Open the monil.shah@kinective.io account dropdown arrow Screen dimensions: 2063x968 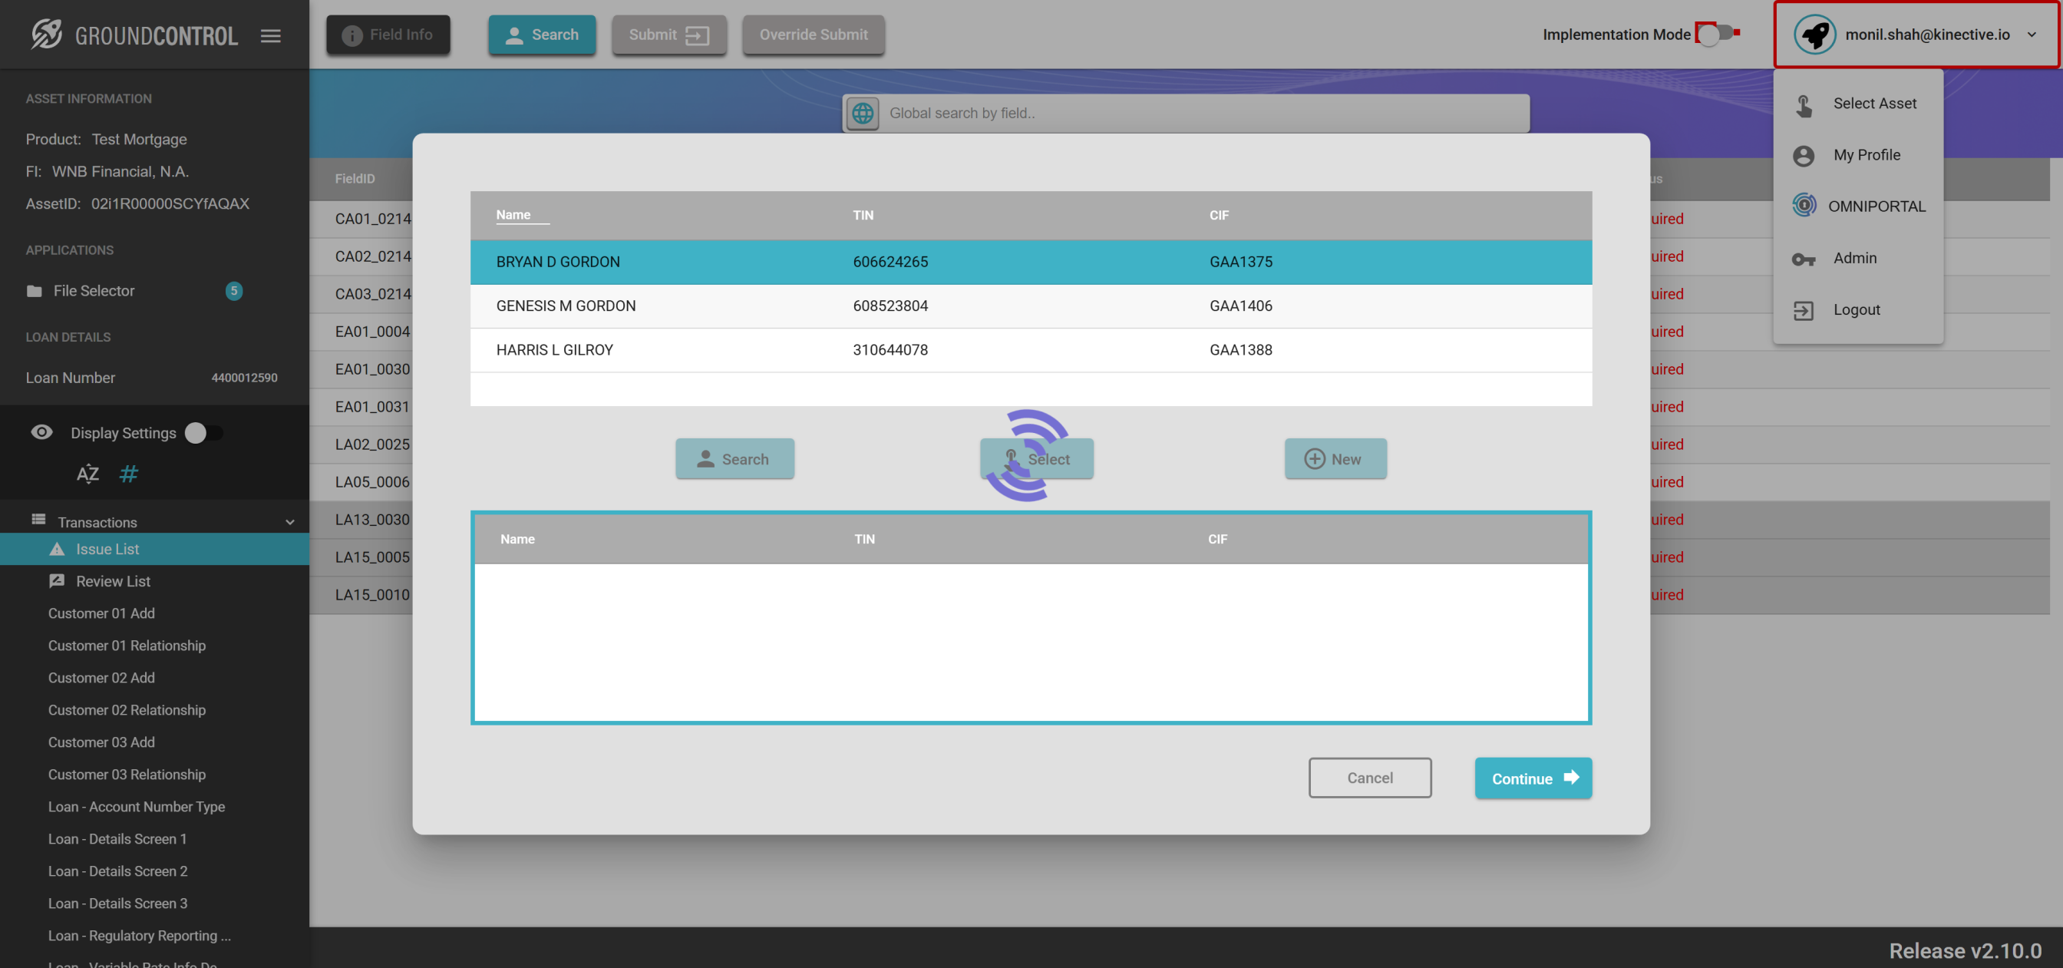coord(2032,35)
